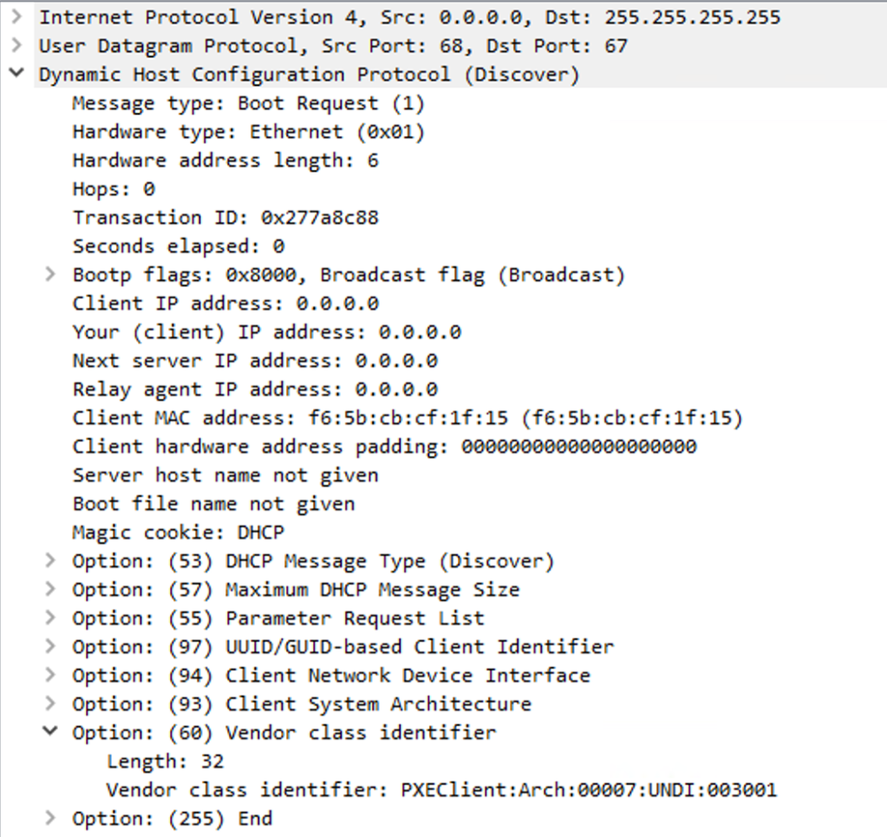This screenshot has height=837, width=887.
Task: Expand Option 255 End
Action: click(x=51, y=819)
